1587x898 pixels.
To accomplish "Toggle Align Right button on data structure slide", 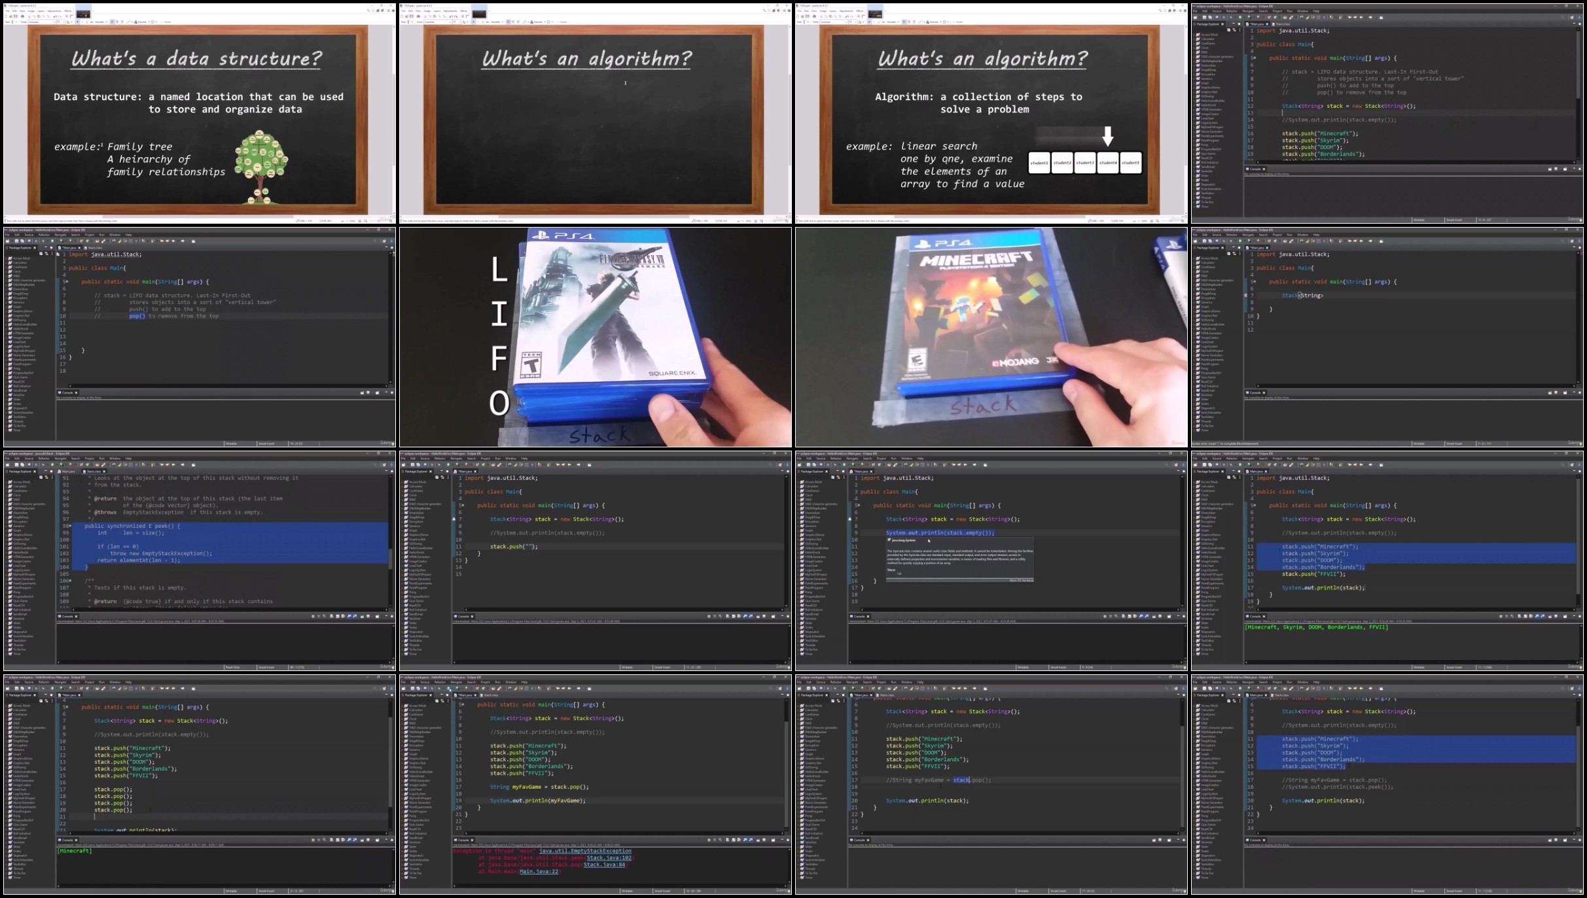I will (x=122, y=22).
